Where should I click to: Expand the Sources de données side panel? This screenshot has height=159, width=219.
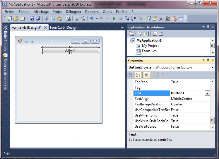pos(5,71)
